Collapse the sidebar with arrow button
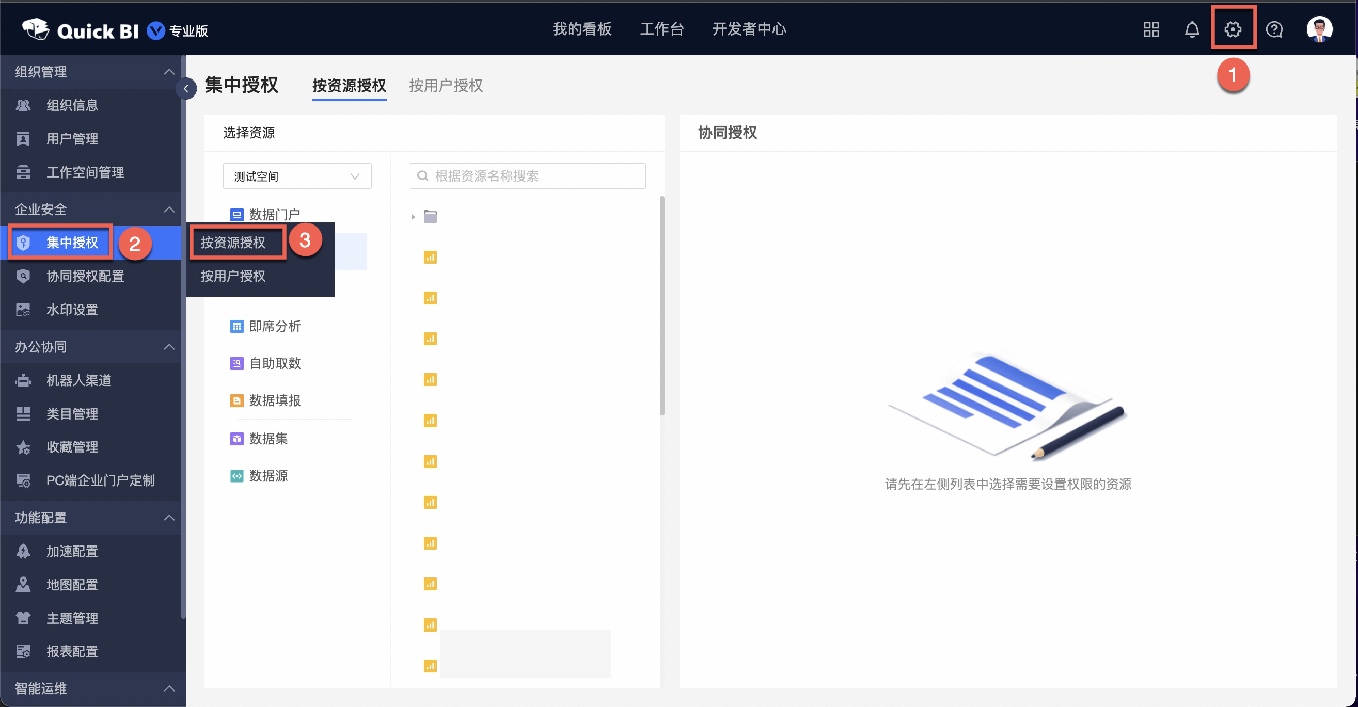The height and width of the screenshot is (707, 1358). [x=186, y=88]
